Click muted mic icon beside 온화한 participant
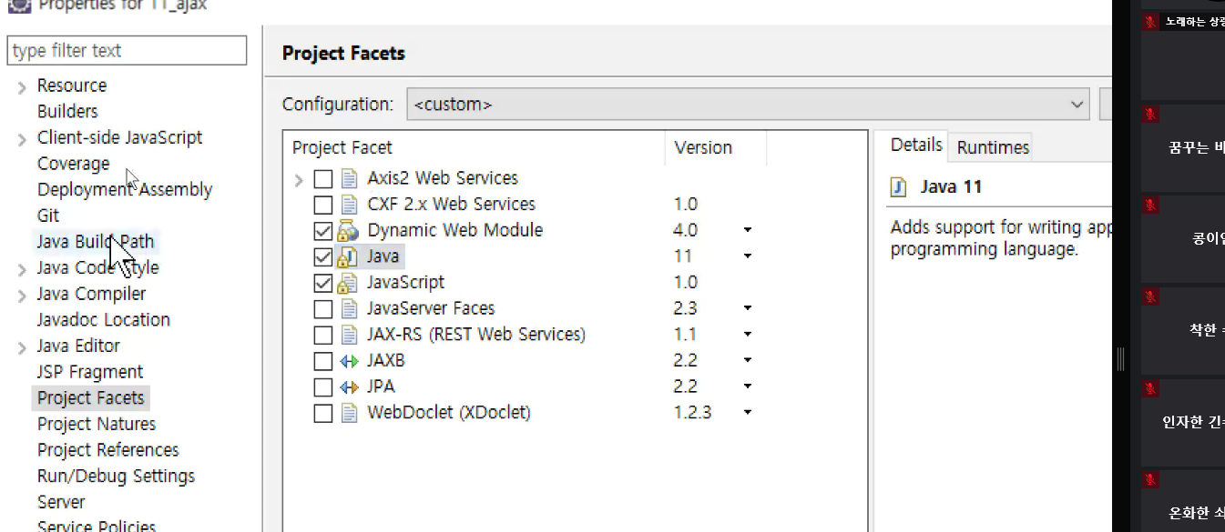Image resolution: width=1225 pixels, height=532 pixels. (x=1151, y=479)
